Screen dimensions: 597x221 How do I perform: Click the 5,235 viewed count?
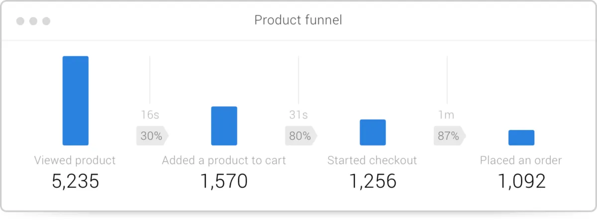76,181
